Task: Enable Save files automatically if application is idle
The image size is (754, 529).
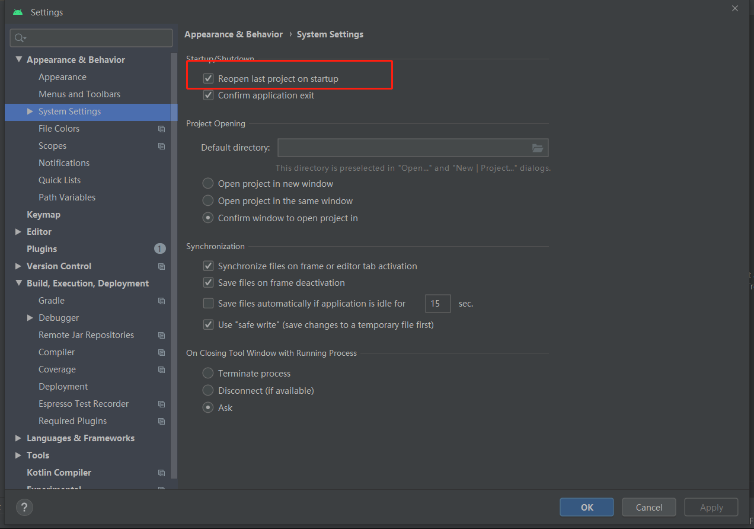Action: point(208,303)
